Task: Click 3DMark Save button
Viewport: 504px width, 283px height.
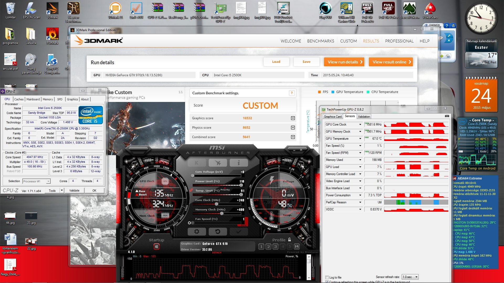Action: tap(306, 62)
